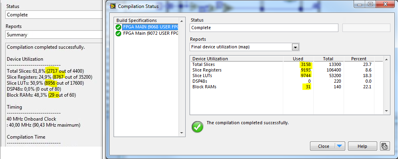398x159 pixels.
Task: Click the 53200 total LUTs value
Action: (x=335, y=76)
